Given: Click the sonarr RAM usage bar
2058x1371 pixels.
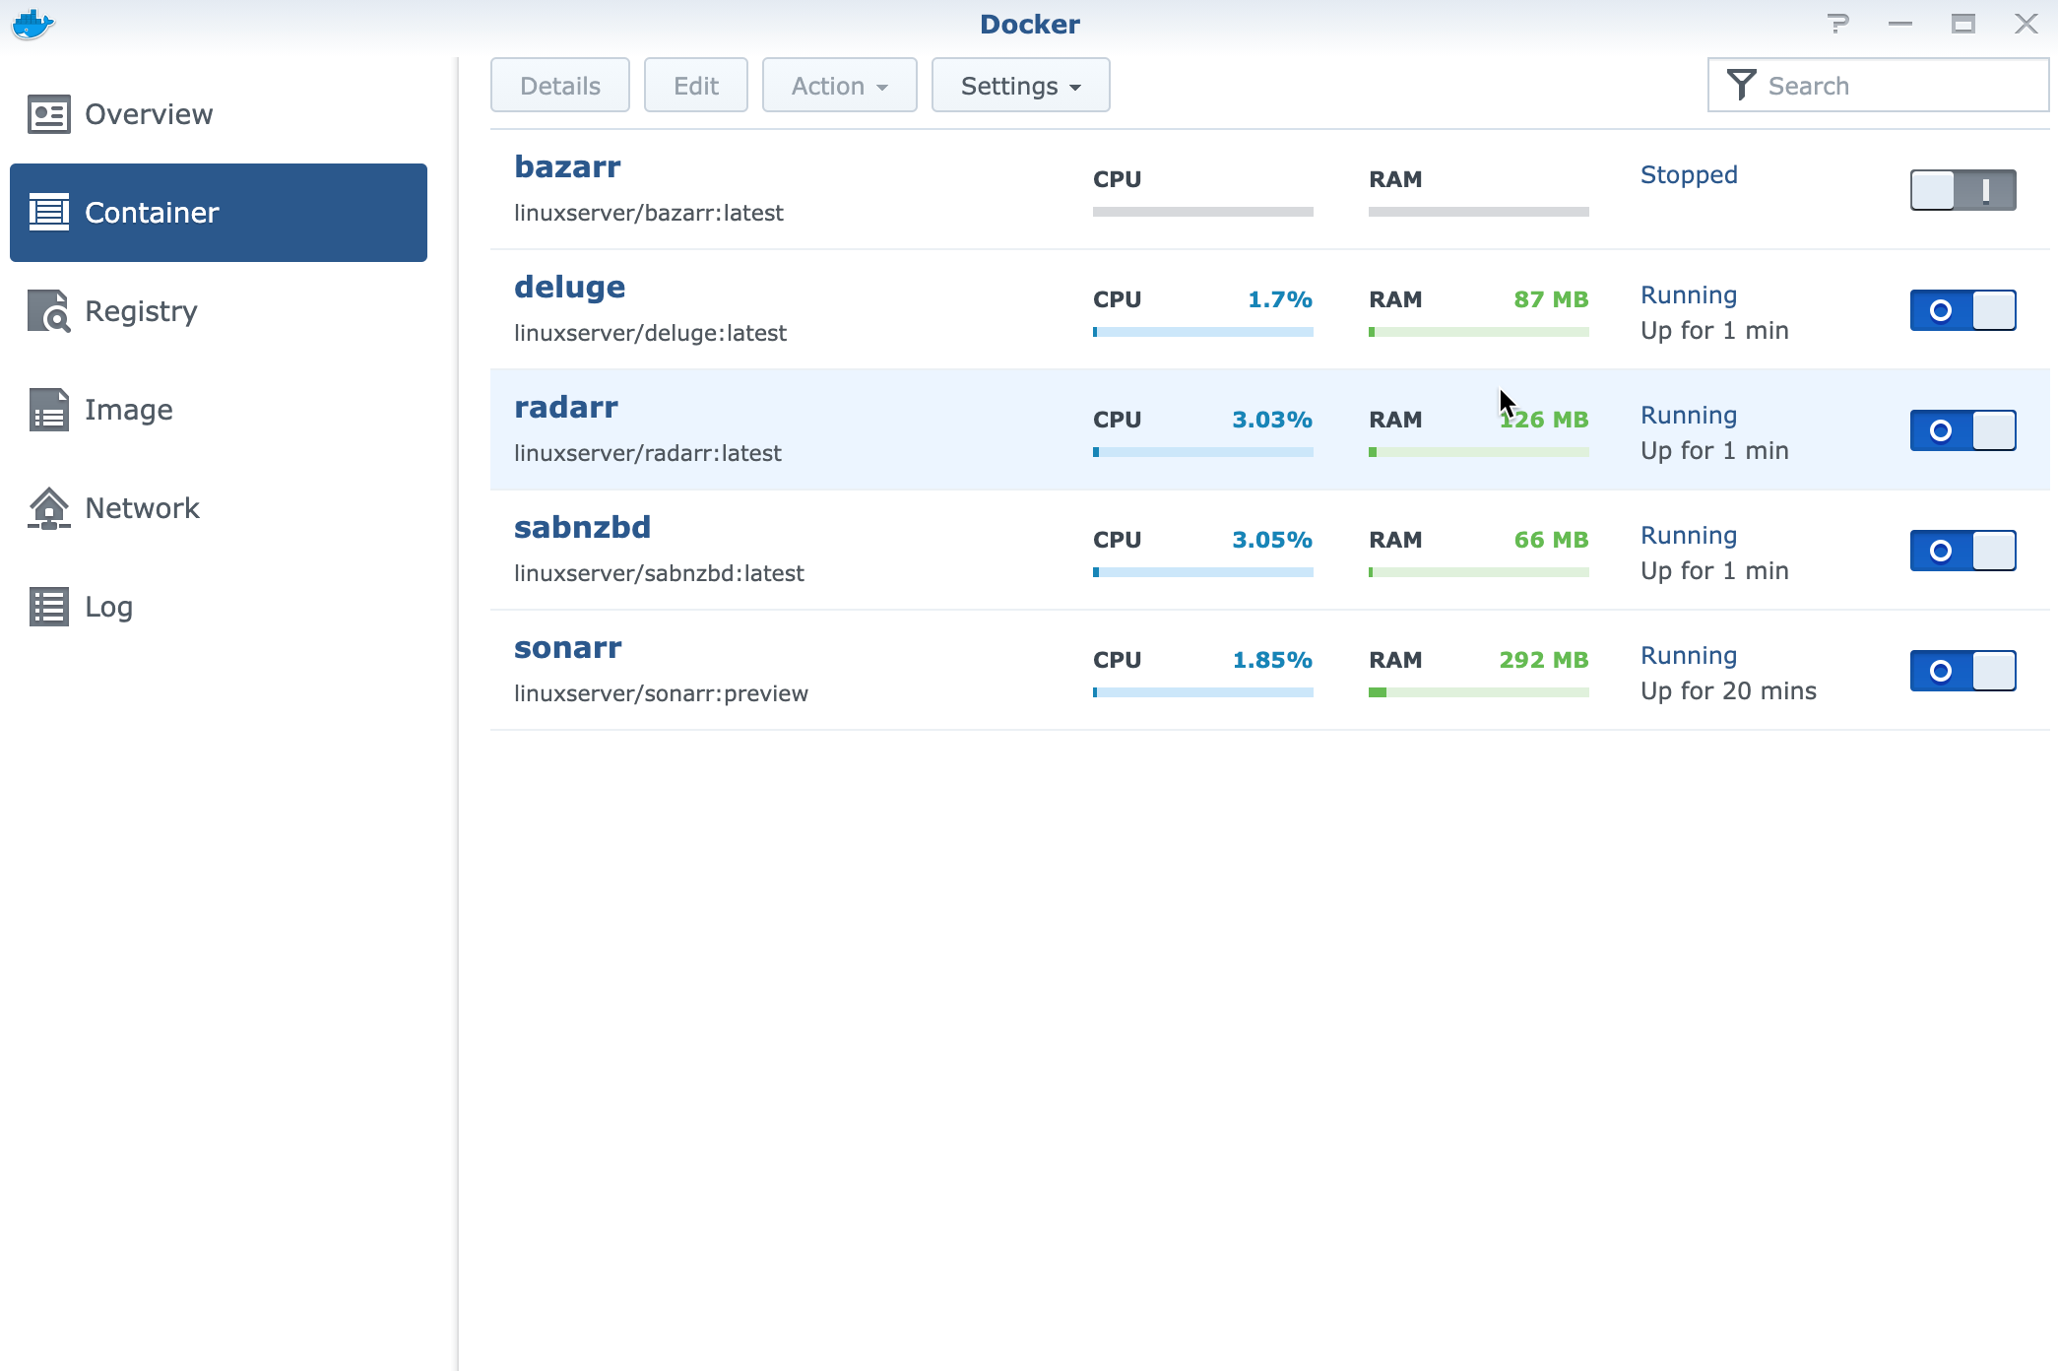Looking at the screenshot, I should (1478, 692).
